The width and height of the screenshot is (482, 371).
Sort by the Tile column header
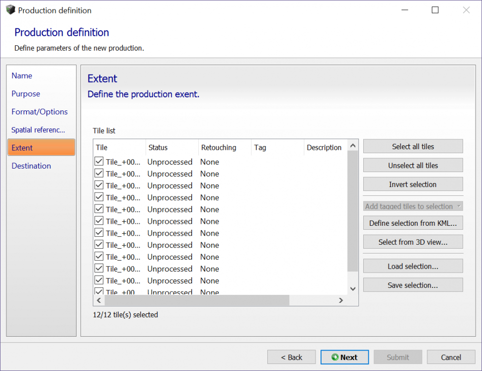click(120, 147)
